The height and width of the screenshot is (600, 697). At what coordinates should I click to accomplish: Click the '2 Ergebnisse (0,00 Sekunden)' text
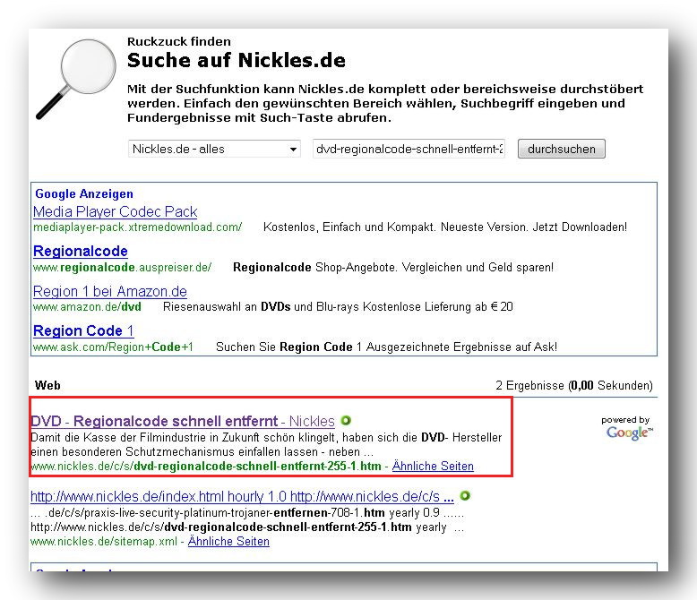click(574, 385)
